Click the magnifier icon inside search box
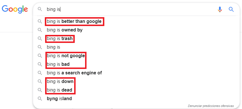242x109 pixels. coord(40,9)
